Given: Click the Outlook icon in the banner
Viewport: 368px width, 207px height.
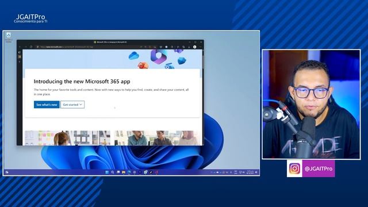Looking at the screenshot, I should (x=169, y=67).
